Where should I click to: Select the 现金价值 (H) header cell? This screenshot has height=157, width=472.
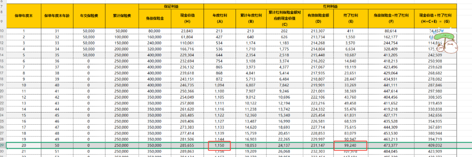pos(187,19)
